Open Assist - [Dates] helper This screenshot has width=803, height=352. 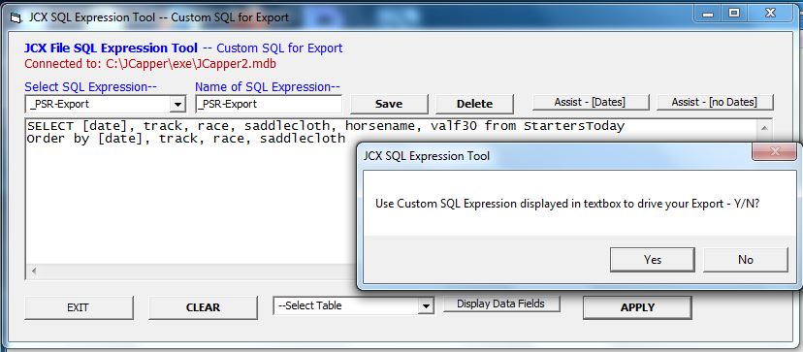click(591, 102)
